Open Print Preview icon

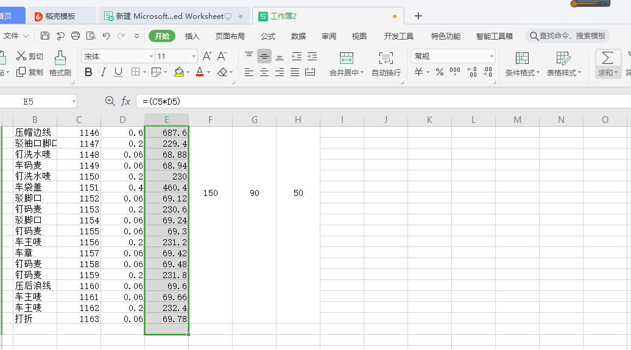[91, 36]
